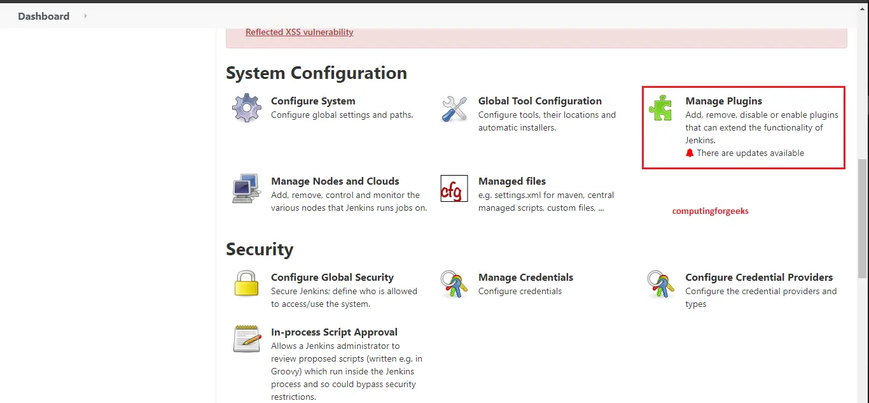Click the red bell icon under Manage Plugins
The height and width of the screenshot is (403, 869).
coord(690,153)
